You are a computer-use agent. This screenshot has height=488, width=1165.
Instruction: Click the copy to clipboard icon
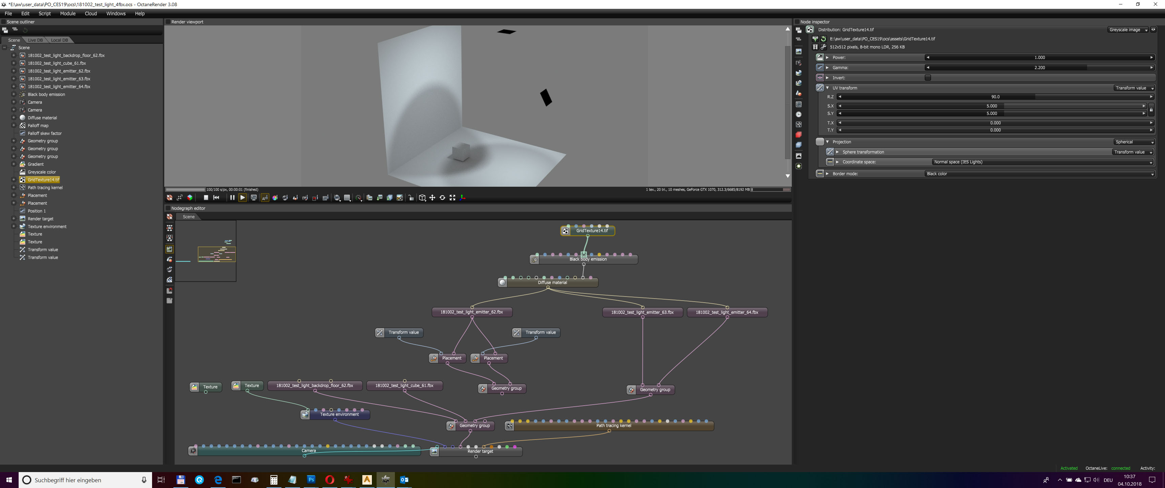pos(369,198)
